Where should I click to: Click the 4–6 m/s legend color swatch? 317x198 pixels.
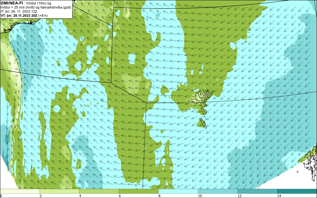pos(99,191)
